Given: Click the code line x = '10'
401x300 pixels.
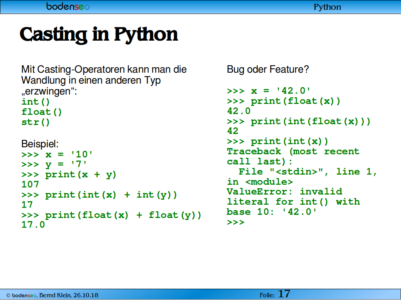Looking at the screenshot, I should coord(57,154).
